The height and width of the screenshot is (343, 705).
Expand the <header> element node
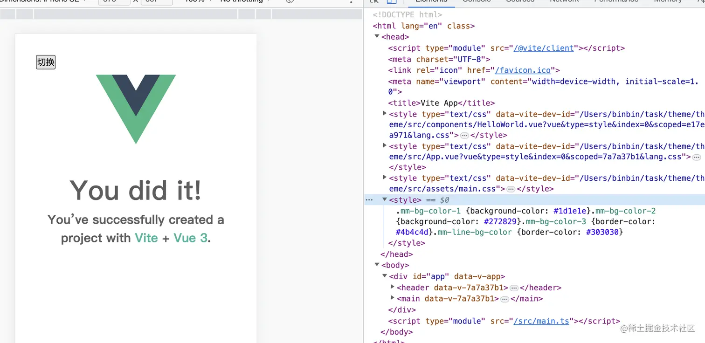pyautogui.click(x=392, y=287)
